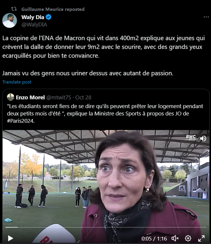Open the Enzo Morel author name

point(30,97)
